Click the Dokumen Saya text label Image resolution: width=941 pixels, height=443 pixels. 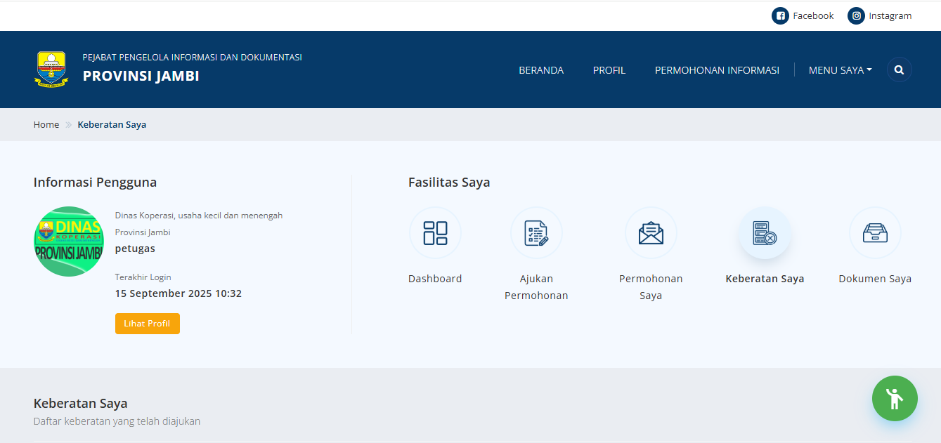[875, 279]
